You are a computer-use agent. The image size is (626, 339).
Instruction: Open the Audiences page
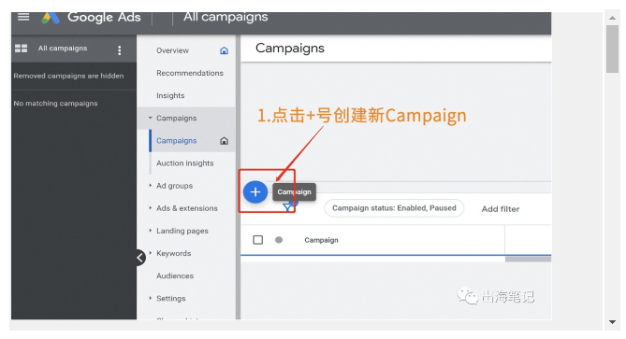[175, 275]
